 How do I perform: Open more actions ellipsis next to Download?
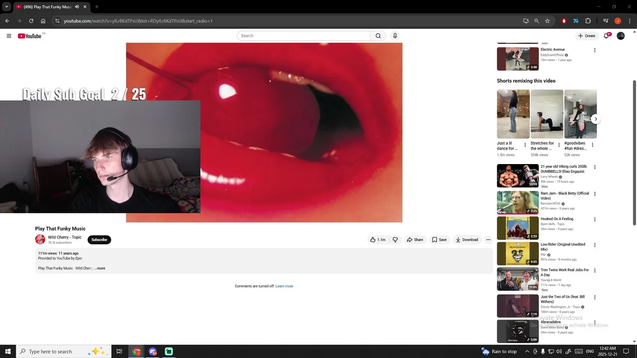[x=488, y=240]
